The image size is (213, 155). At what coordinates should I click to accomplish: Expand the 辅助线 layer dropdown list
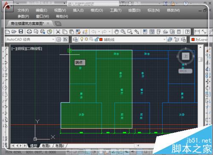click(164, 39)
